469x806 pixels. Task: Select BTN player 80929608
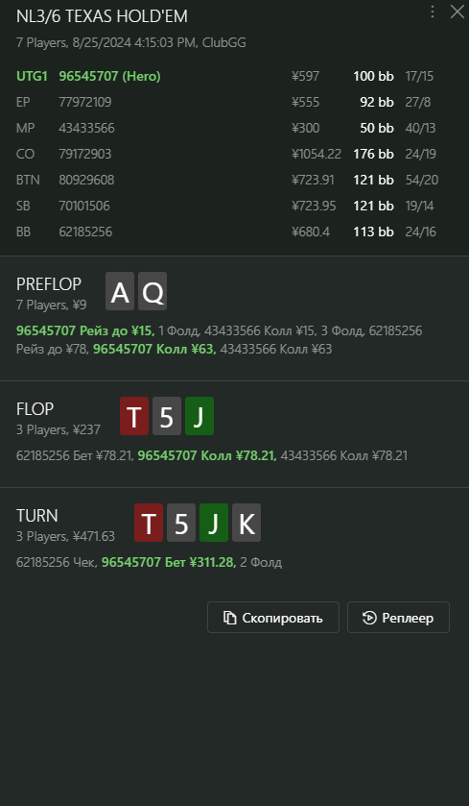86,180
